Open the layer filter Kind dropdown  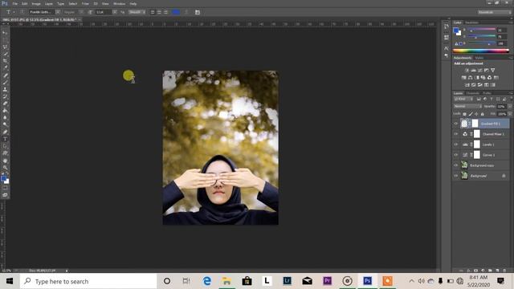pyautogui.click(x=463, y=99)
